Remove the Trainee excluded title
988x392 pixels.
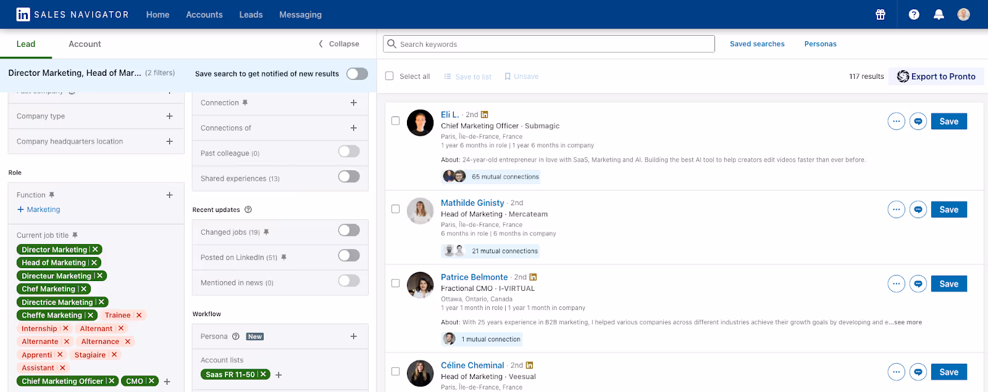click(x=139, y=315)
